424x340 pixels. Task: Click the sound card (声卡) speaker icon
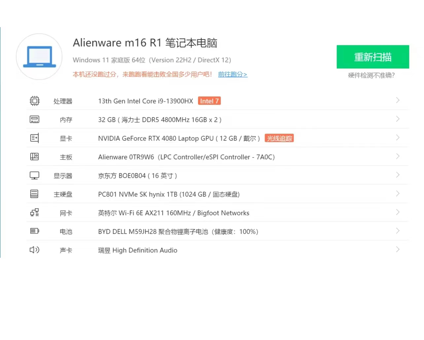coord(35,250)
